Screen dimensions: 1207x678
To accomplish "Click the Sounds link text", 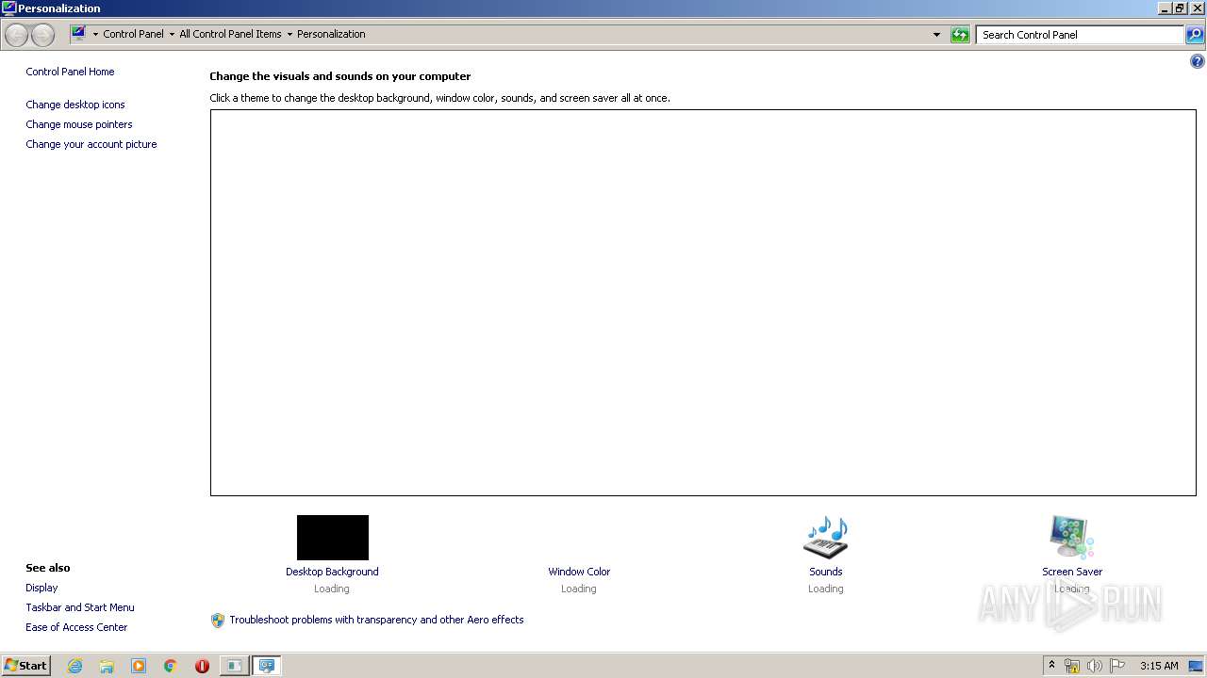I will click(825, 572).
